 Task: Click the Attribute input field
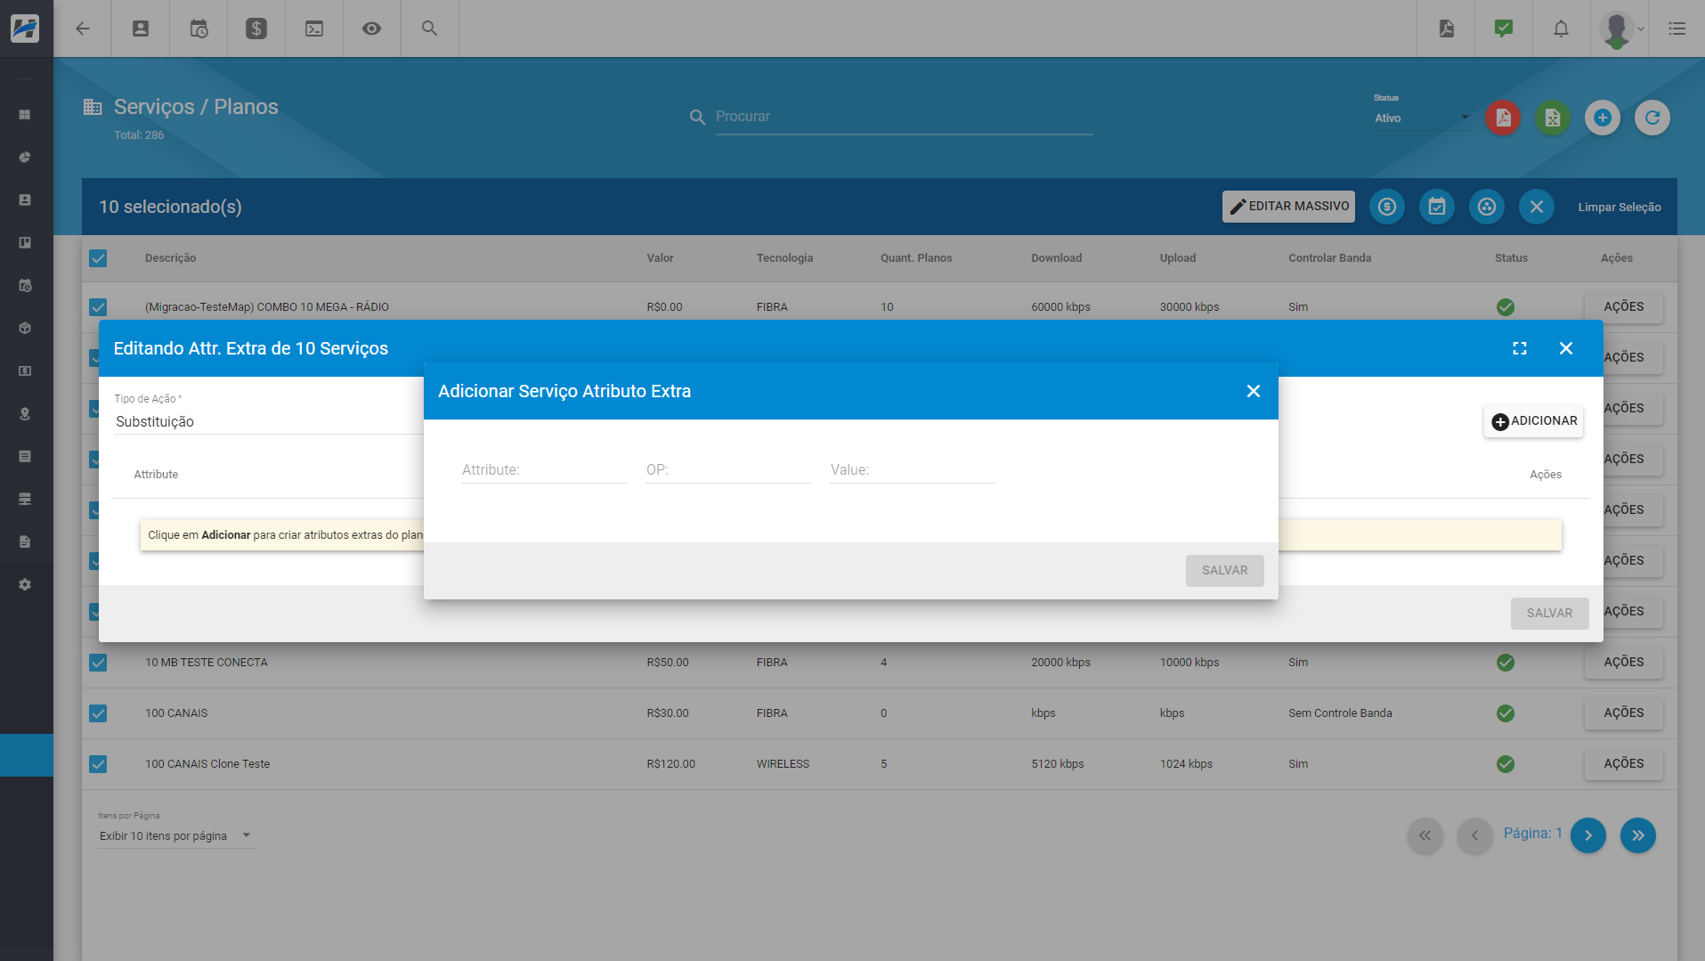pyautogui.click(x=544, y=469)
